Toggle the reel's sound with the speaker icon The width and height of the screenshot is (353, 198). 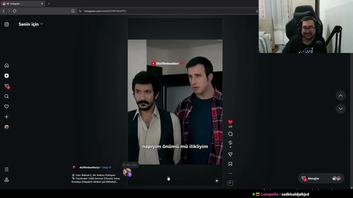click(217, 181)
